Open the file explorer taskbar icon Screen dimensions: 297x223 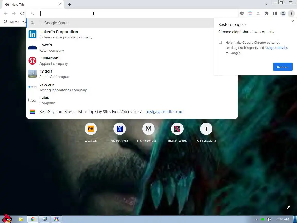[x=21, y=219]
